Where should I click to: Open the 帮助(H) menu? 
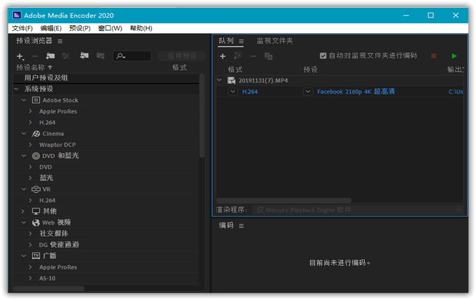141,28
